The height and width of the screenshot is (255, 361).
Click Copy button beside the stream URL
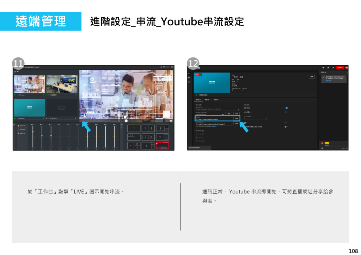236,119
